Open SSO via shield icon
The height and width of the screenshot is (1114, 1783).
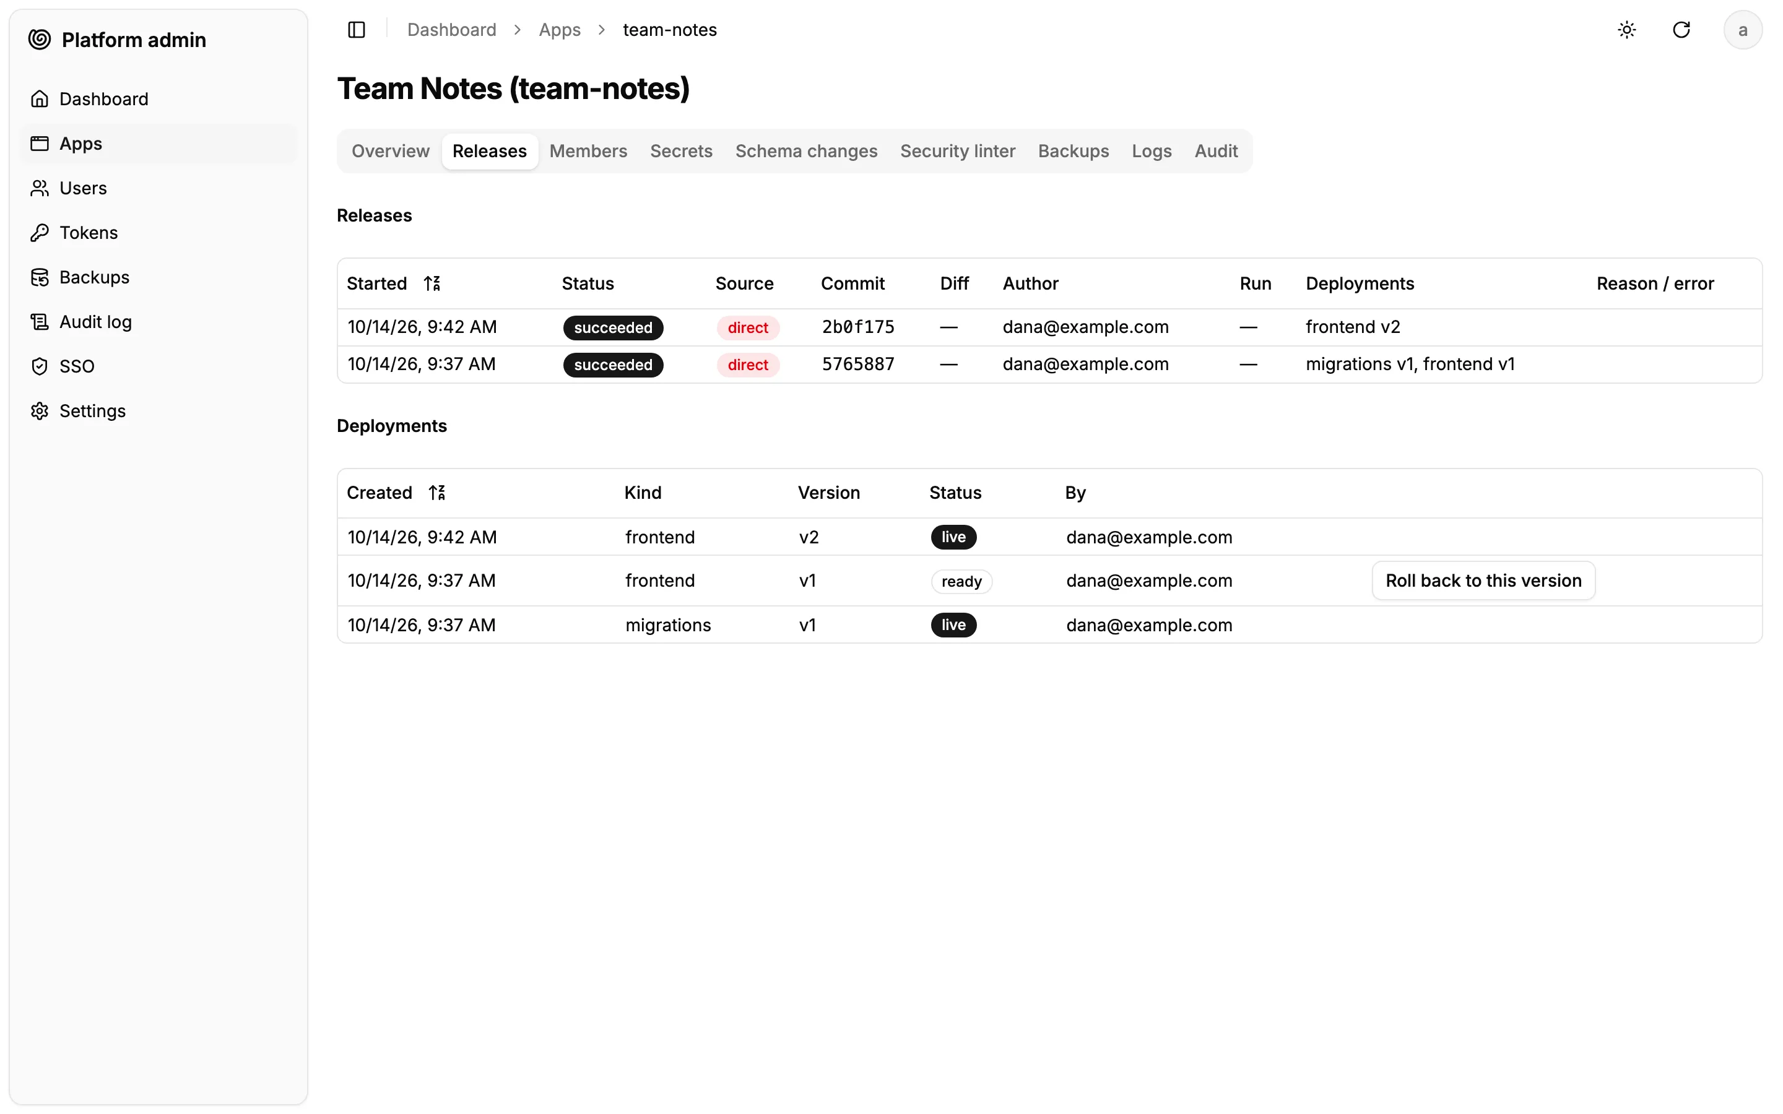40,366
